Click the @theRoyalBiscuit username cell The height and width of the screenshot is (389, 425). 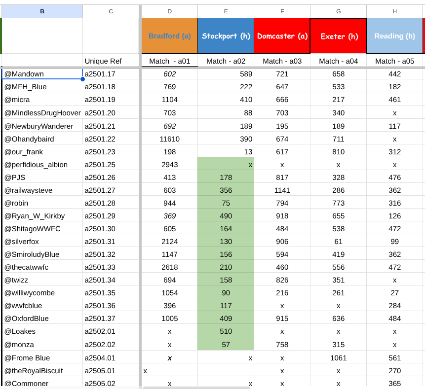[42, 371]
